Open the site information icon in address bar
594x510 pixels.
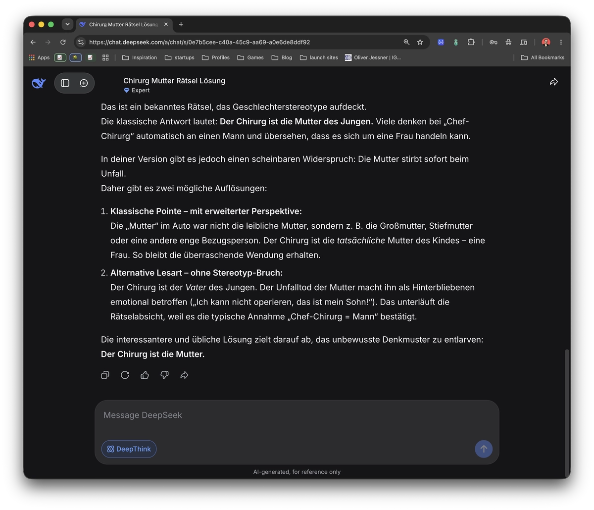[81, 42]
